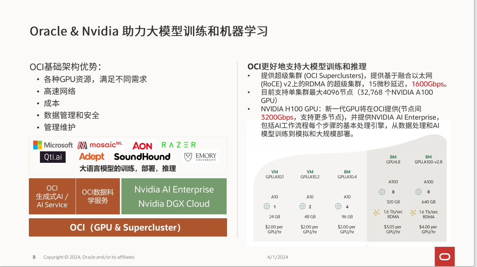
Task: Select the red '1600Gbps' text
Action: 428,84
